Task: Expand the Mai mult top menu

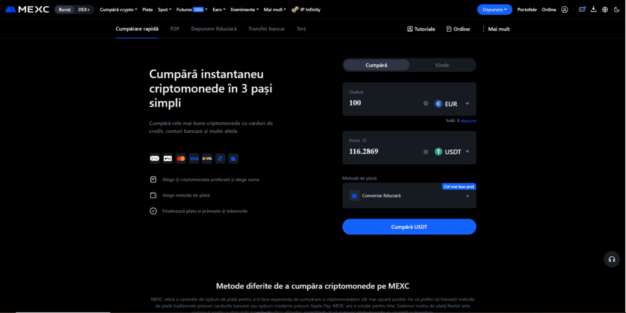Action: [274, 10]
